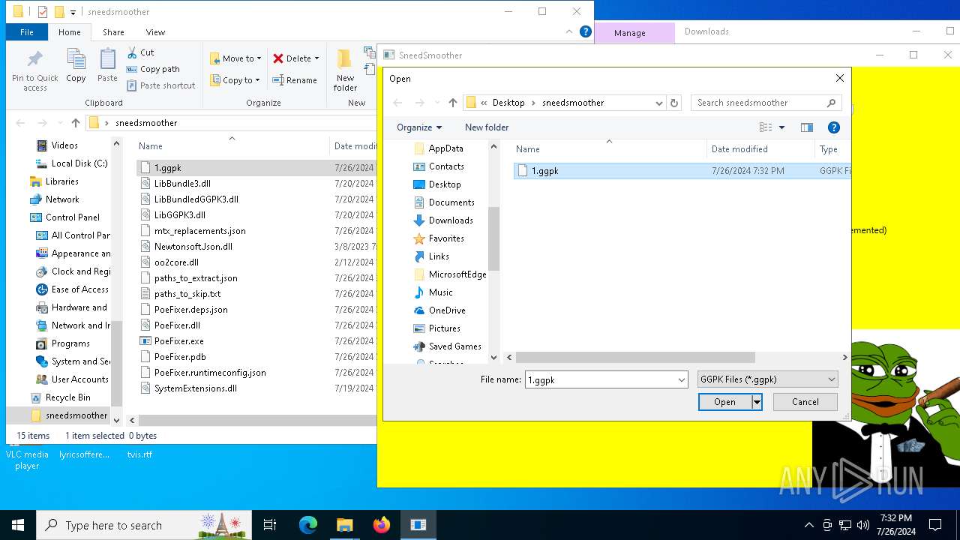The image size is (960, 540).
Task: Select mtx_replacements.json in Explorer
Action: point(199,231)
